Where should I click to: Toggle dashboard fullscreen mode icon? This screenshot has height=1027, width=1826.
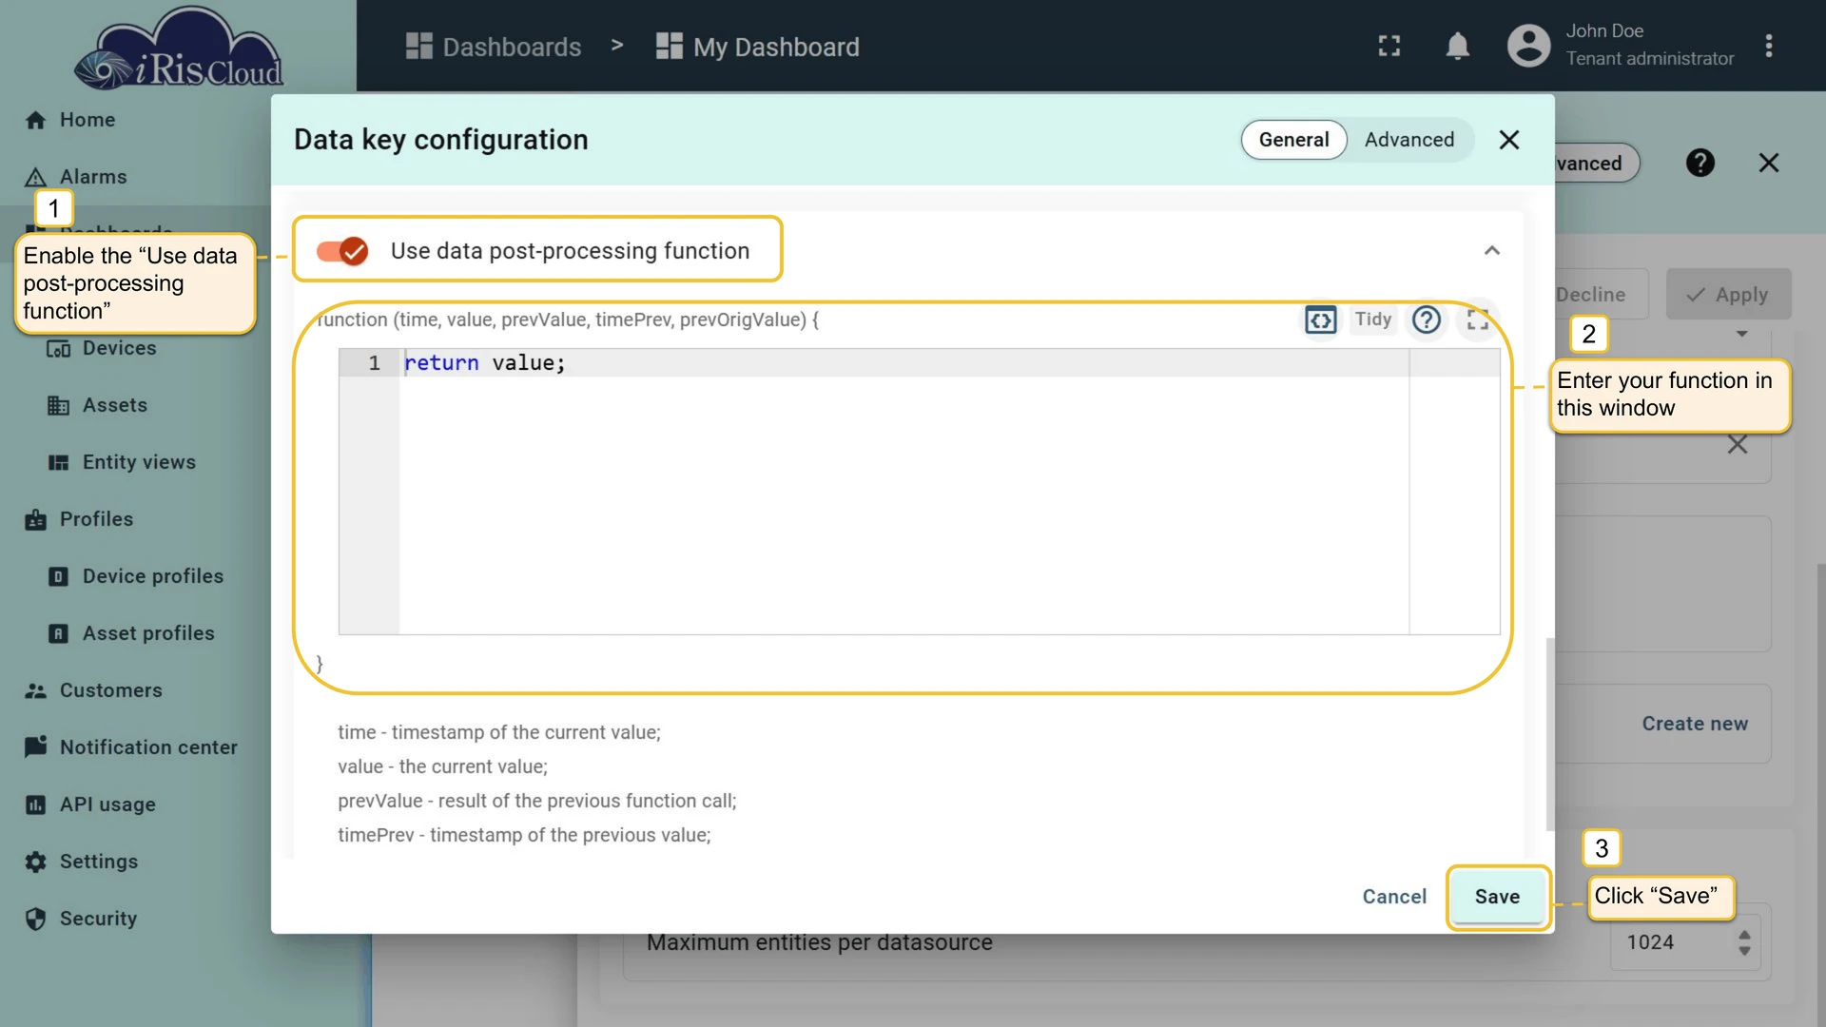coord(1389,46)
